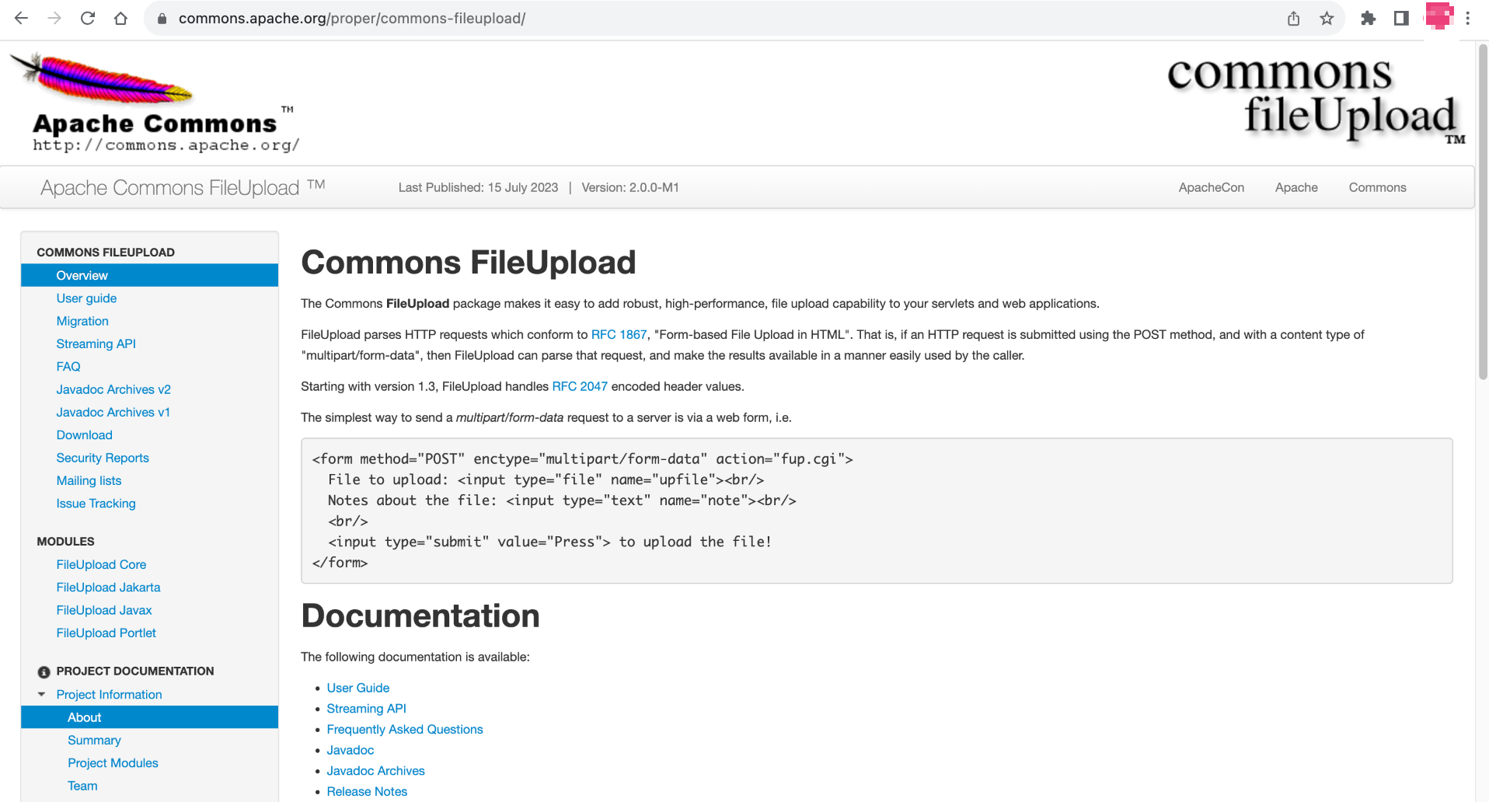Image resolution: width=1489 pixels, height=802 pixels.
Task: Open FileUpload Javax module
Action: pyautogui.click(x=104, y=610)
